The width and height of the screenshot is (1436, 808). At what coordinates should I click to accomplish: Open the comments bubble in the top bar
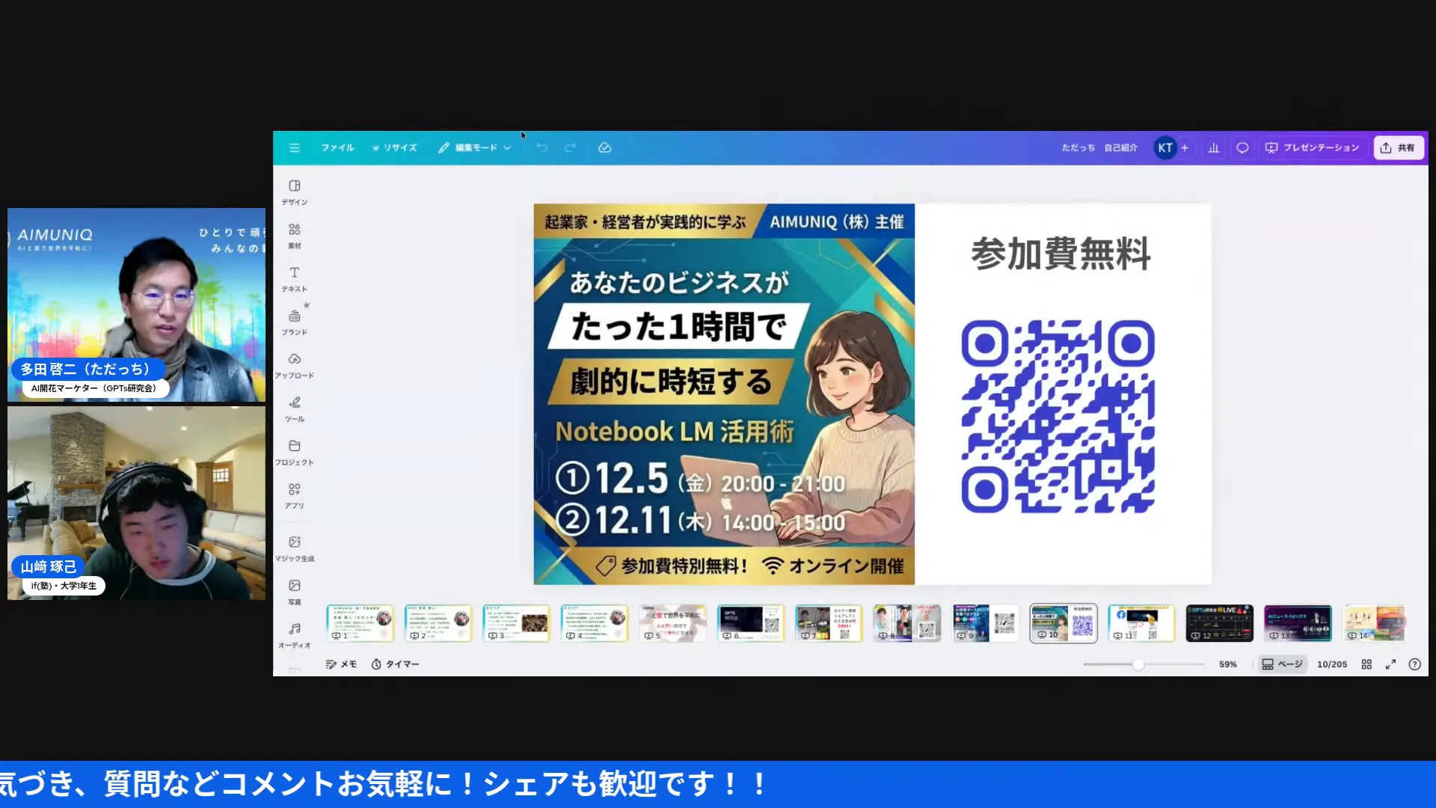(1242, 147)
